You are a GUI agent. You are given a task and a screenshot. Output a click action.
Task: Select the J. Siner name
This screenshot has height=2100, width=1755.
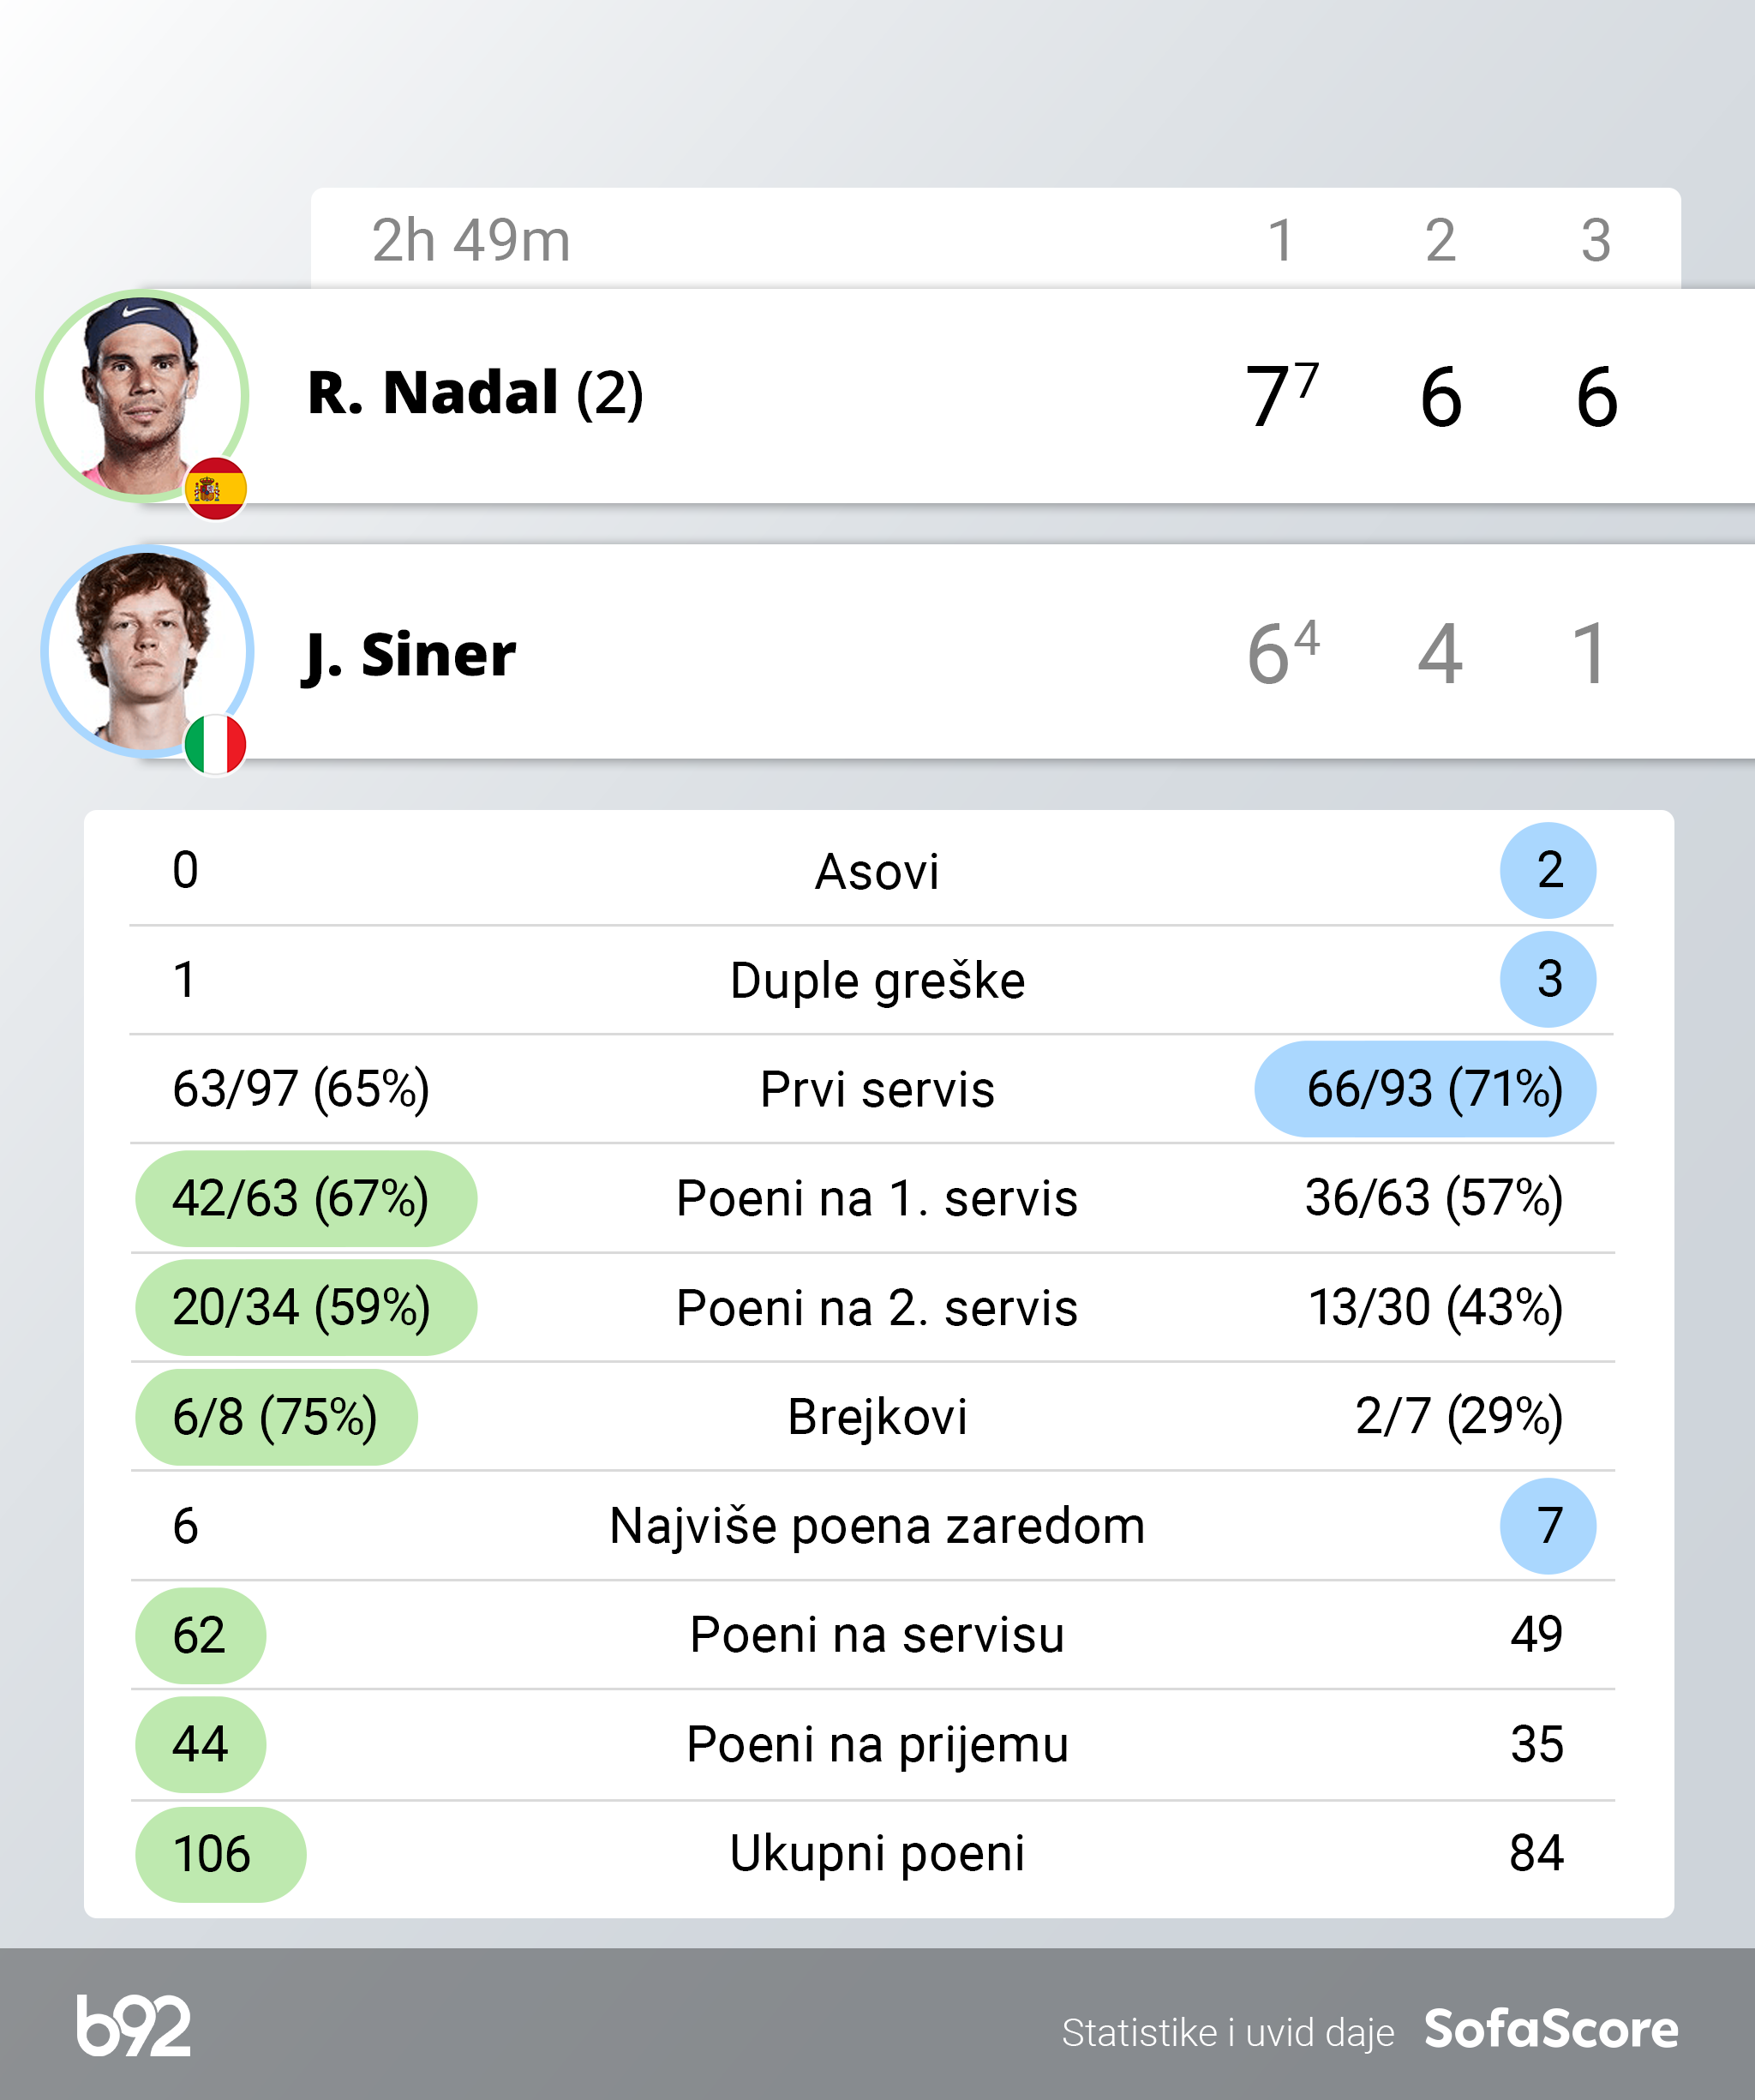pos(410,655)
